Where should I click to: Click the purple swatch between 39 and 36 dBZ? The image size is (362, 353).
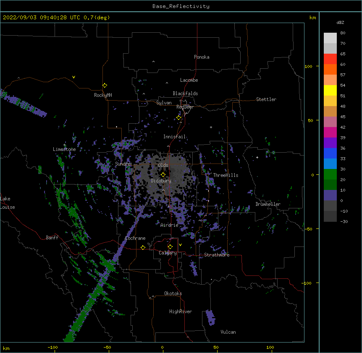[330, 143]
